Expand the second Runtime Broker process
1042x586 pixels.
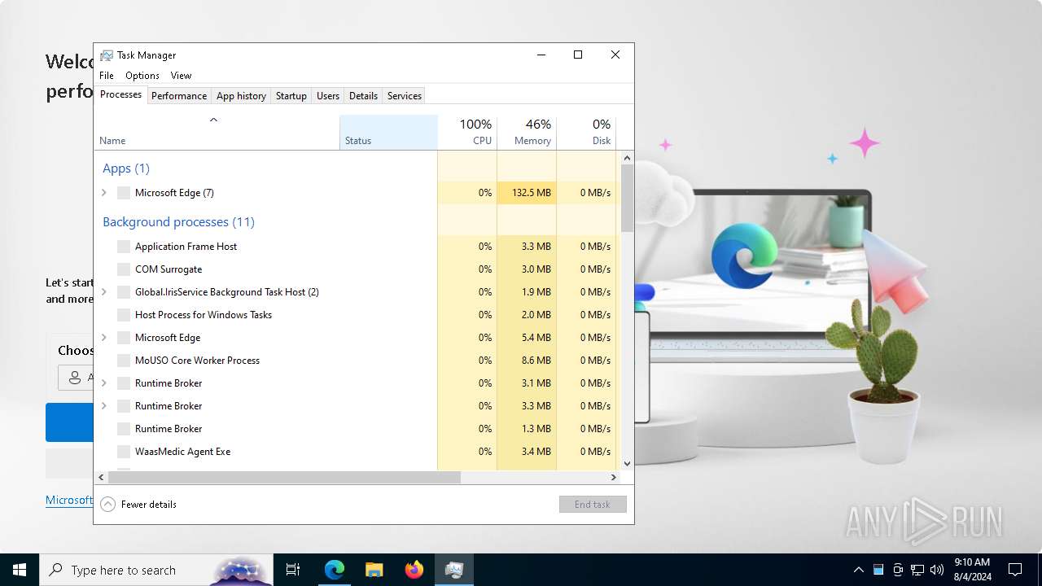click(104, 406)
